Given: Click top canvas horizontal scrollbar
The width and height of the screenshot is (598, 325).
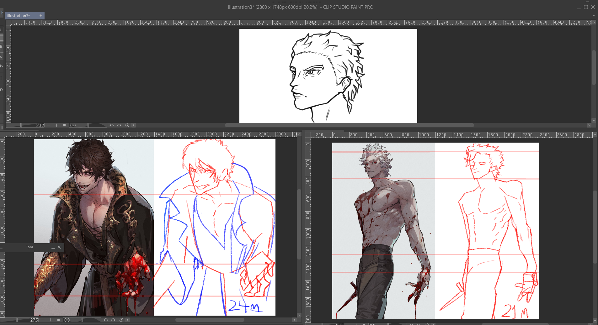Looking at the screenshot, I should point(349,125).
